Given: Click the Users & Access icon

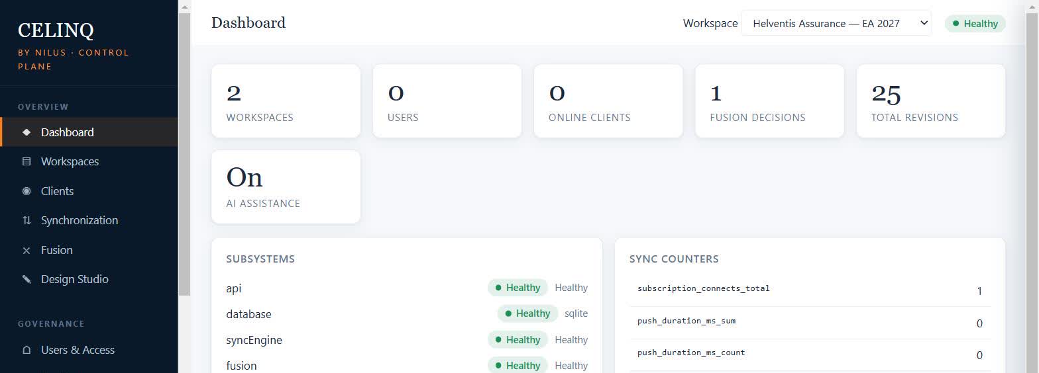Looking at the screenshot, I should tap(27, 350).
